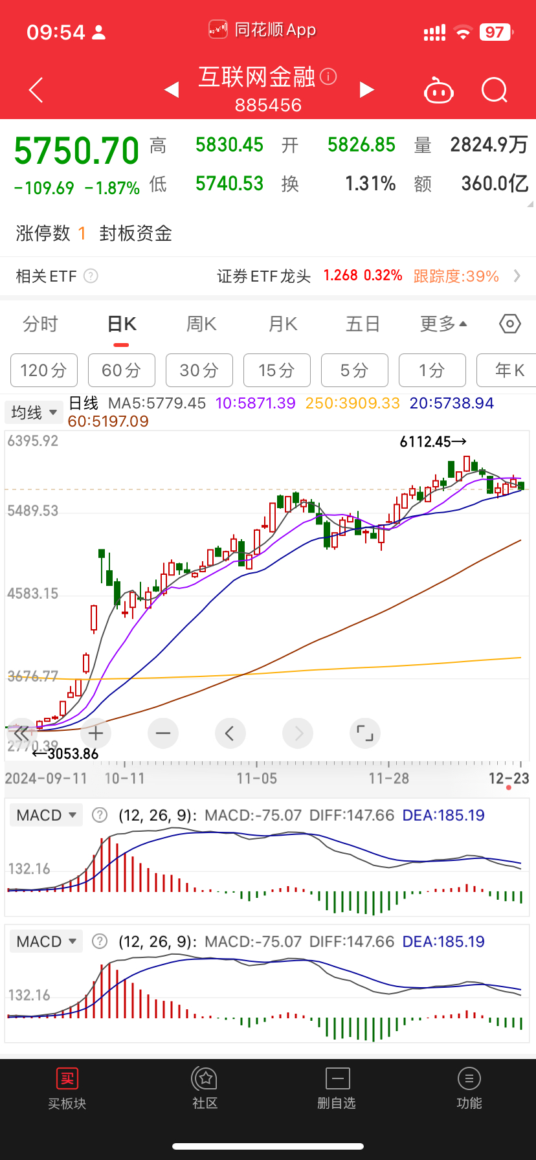This screenshot has height=1160, width=536.
Task: Switch to the 分时 tab
Action: click(x=40, y=324)
